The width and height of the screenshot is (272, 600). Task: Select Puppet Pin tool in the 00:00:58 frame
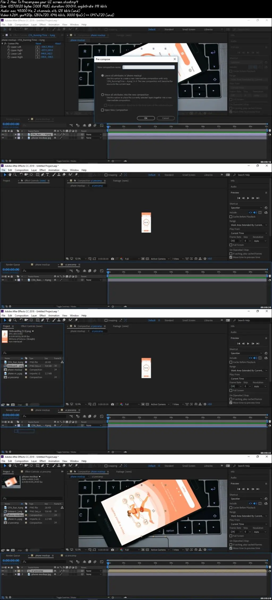[76, 466]
